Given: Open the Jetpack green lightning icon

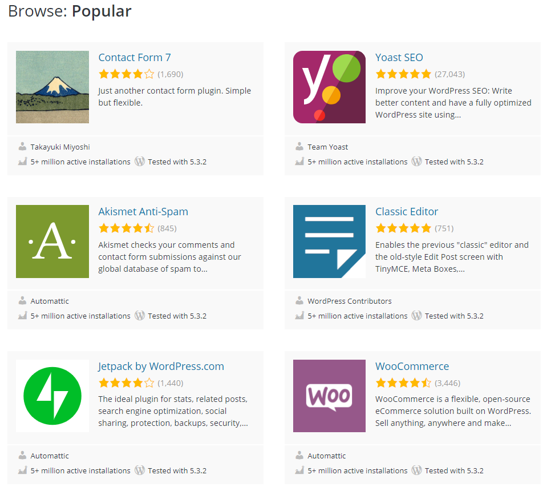Looking at the screenshot, I should coord(52,396).
